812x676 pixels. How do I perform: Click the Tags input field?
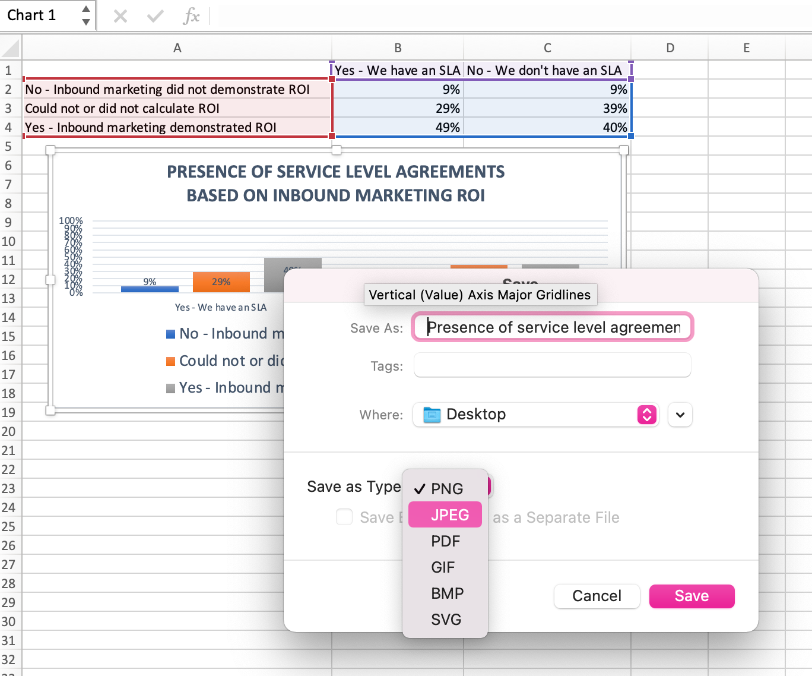pos(553,365)
